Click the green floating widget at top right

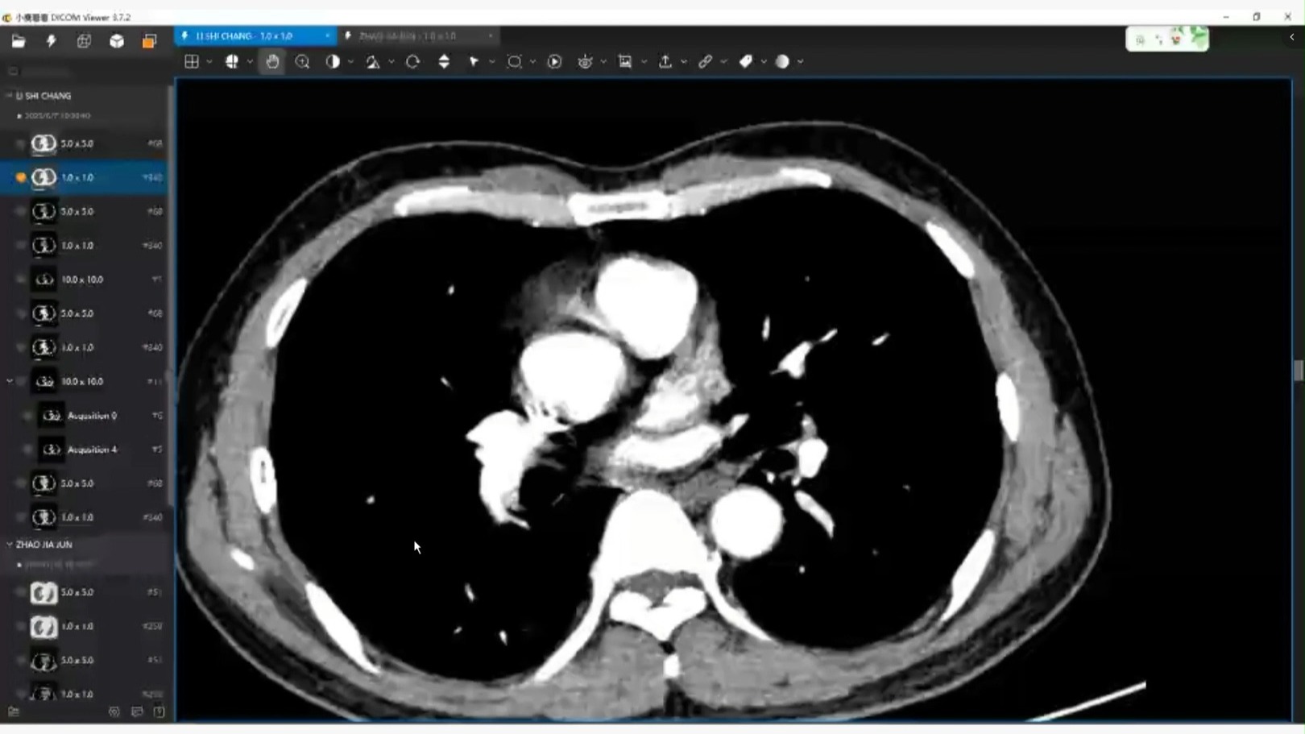pyautogui.click(x=1167, y=39)
